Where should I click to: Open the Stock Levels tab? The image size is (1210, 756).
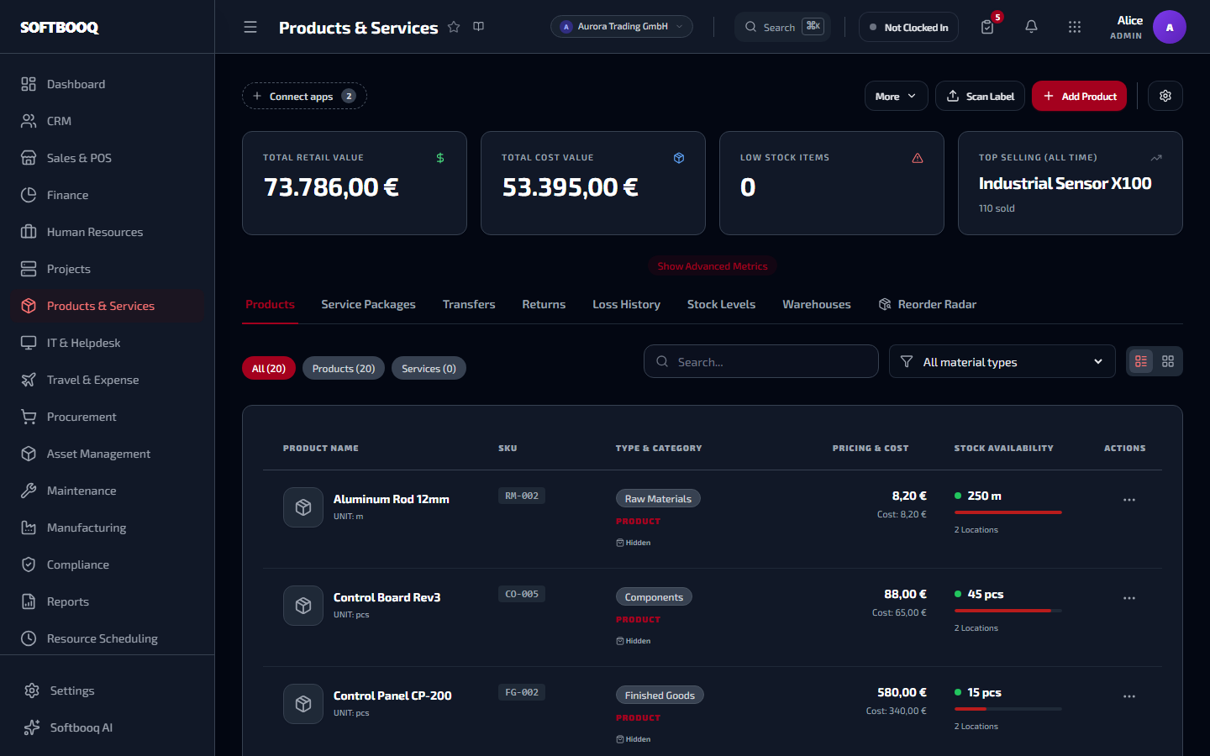coord(721,304)
